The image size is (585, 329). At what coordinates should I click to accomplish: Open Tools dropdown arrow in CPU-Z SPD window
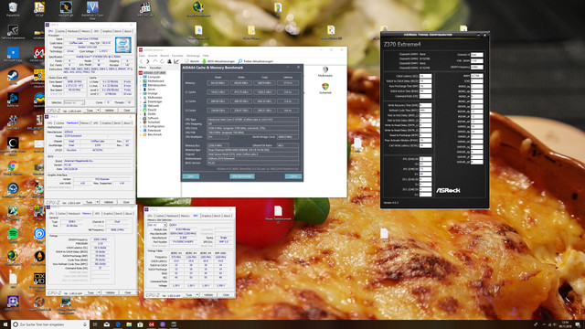click(x=197, y=294)
